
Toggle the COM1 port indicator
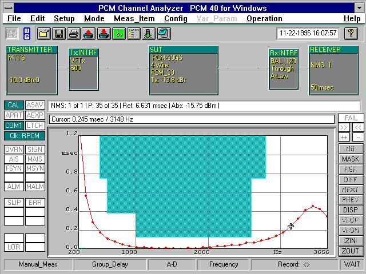(x=14, y=125)
